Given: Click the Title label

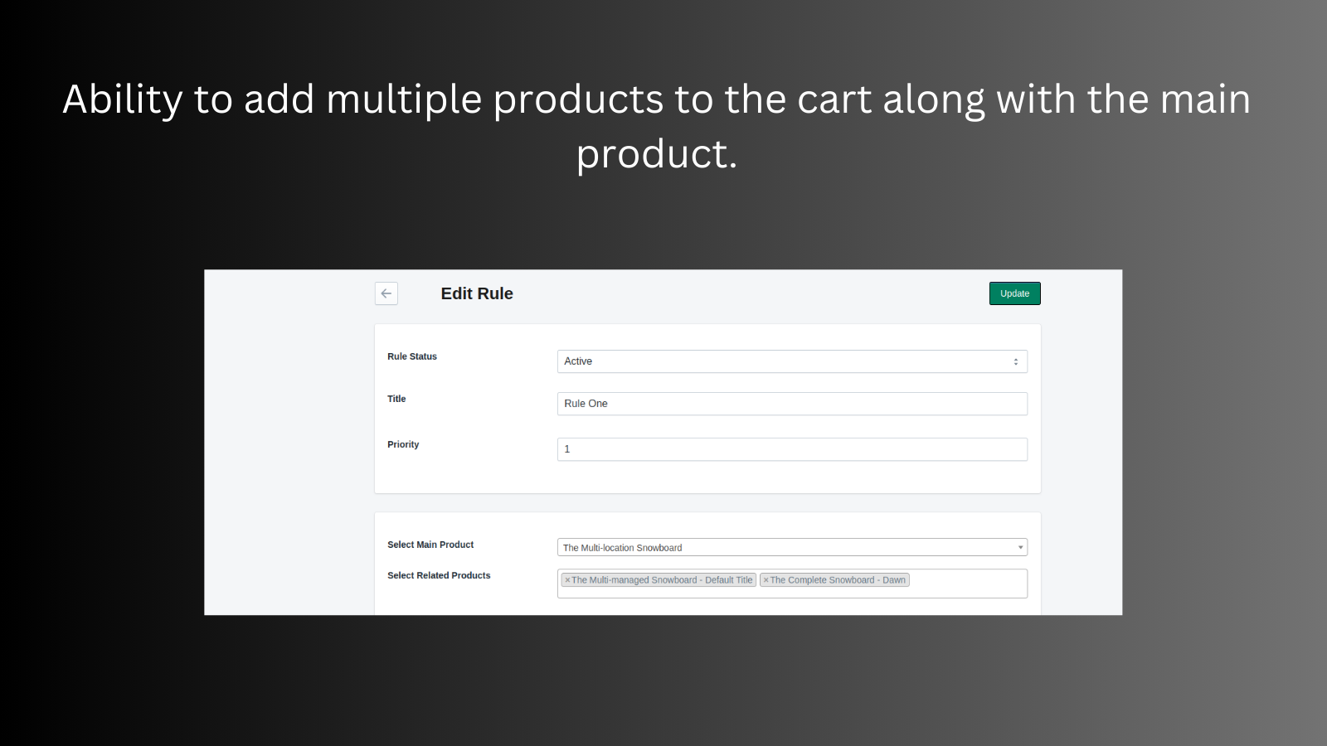Looking at the screenshot, I should (x=396, y=399).
